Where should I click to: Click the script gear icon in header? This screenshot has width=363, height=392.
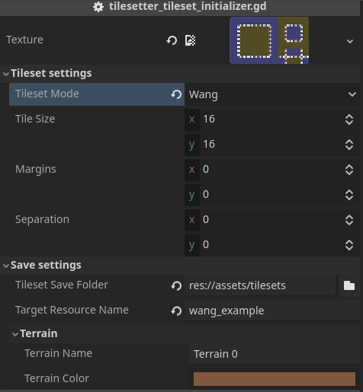(x=98, y=7)
